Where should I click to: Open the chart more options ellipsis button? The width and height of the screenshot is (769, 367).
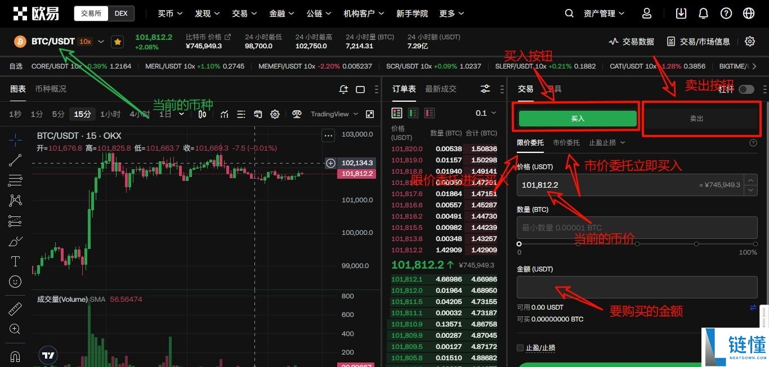(328, 135)
